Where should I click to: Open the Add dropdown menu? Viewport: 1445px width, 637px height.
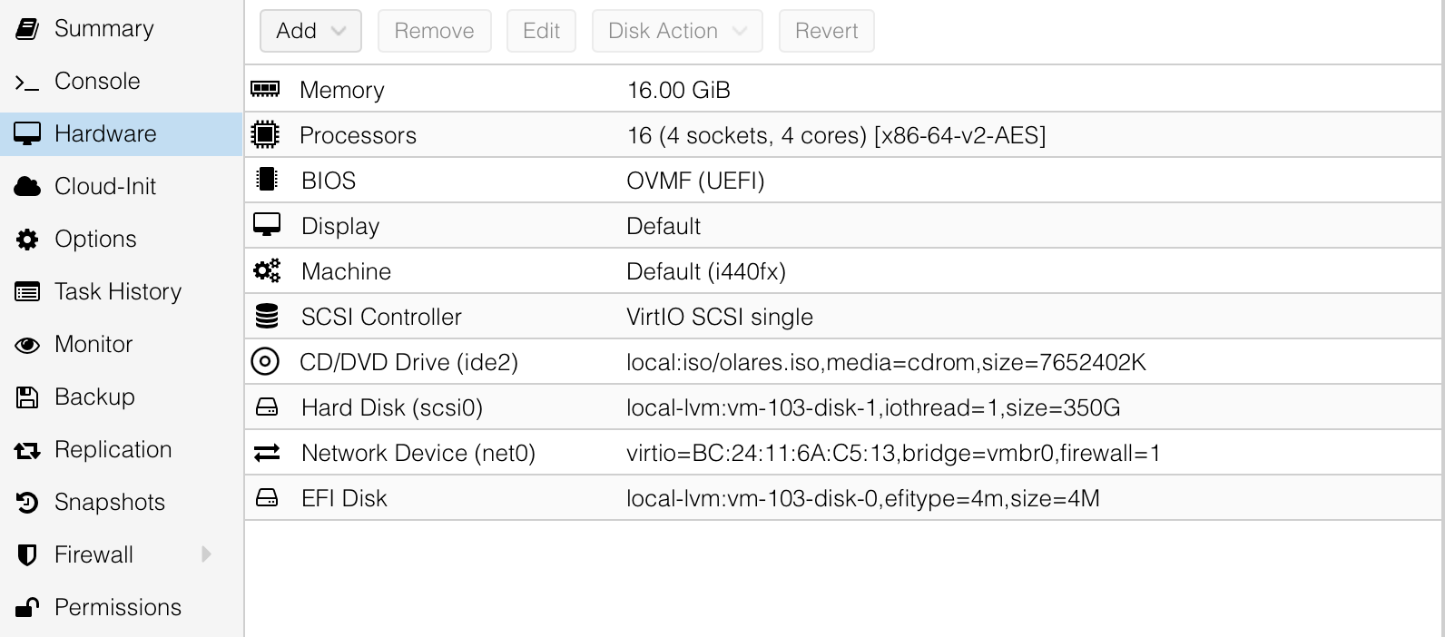tap(310, 30)
